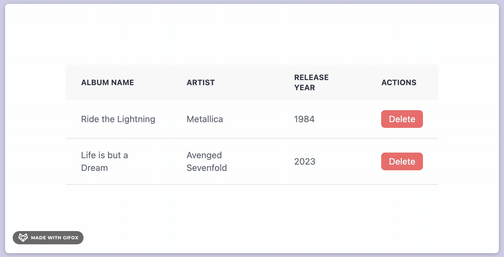This screenshot has height=257, width=504.
Task: Delete the Ride the Lightning album
Action: click(x=402, y=119)
